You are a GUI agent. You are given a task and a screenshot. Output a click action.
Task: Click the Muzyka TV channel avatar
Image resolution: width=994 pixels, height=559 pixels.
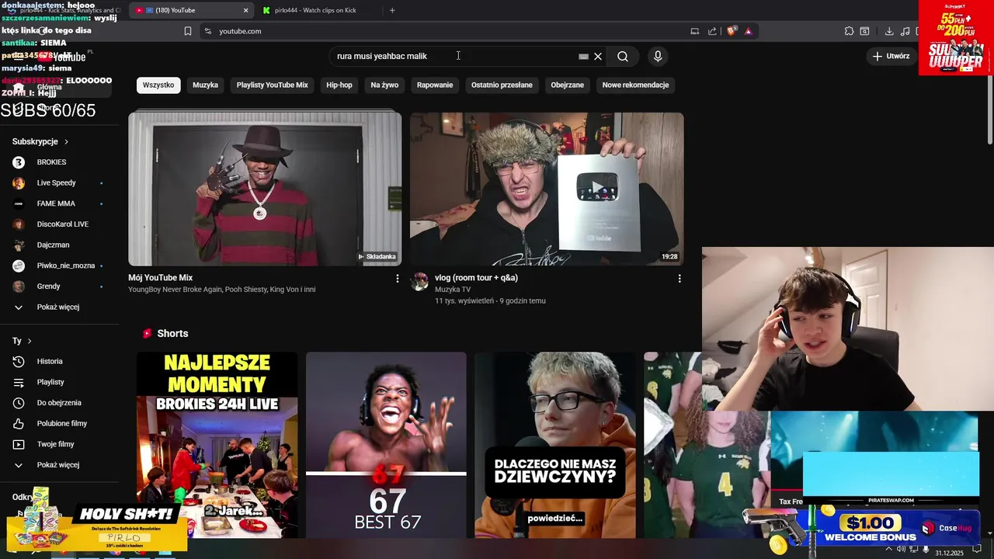419,281
